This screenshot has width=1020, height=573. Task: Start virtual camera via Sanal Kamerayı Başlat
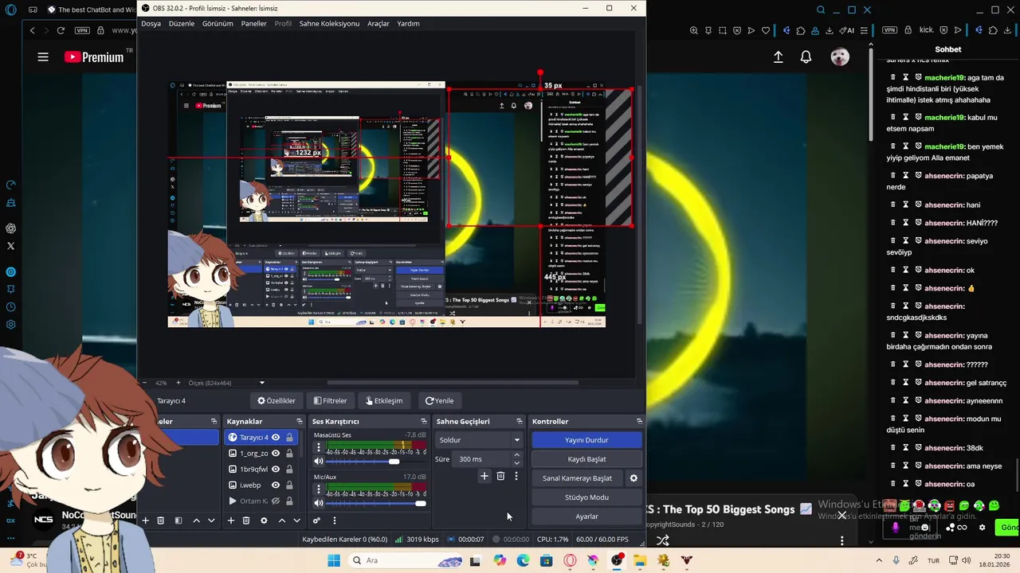[x=577, y=478]
